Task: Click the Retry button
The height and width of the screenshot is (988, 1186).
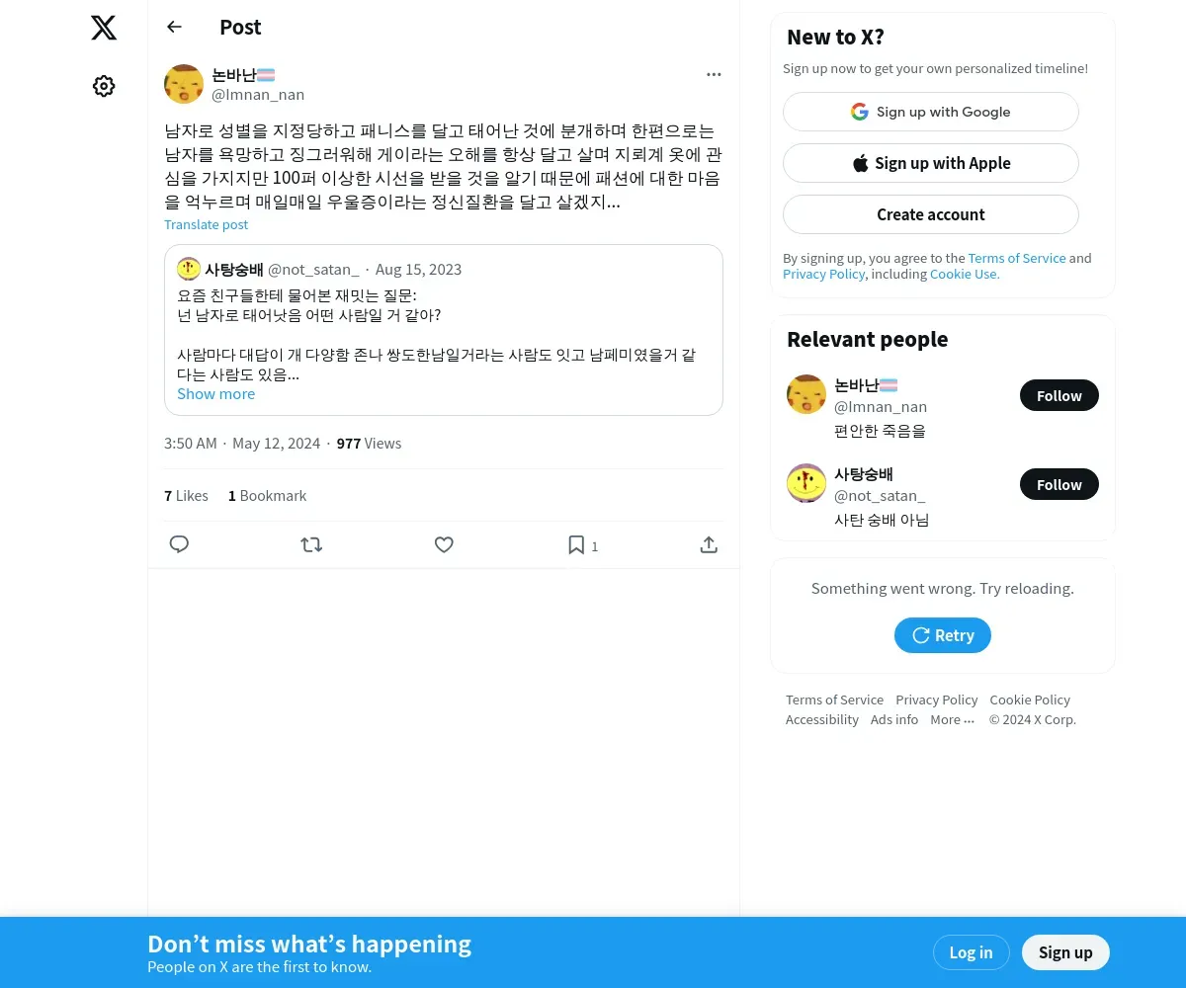Action: point(943,635)
